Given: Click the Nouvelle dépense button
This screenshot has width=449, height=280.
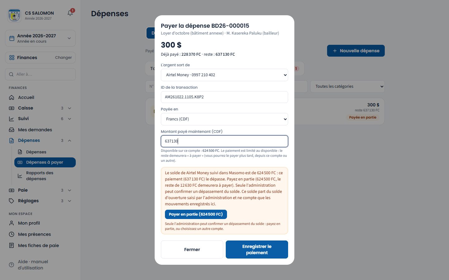Looking at the screenshot, I should (x=356, y=51).
